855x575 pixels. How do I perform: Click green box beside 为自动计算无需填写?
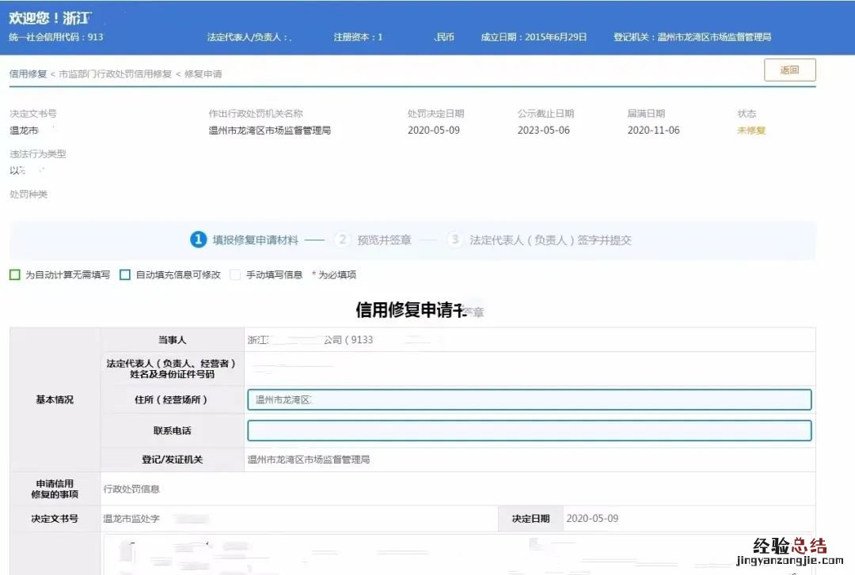(x=15, y=275)
